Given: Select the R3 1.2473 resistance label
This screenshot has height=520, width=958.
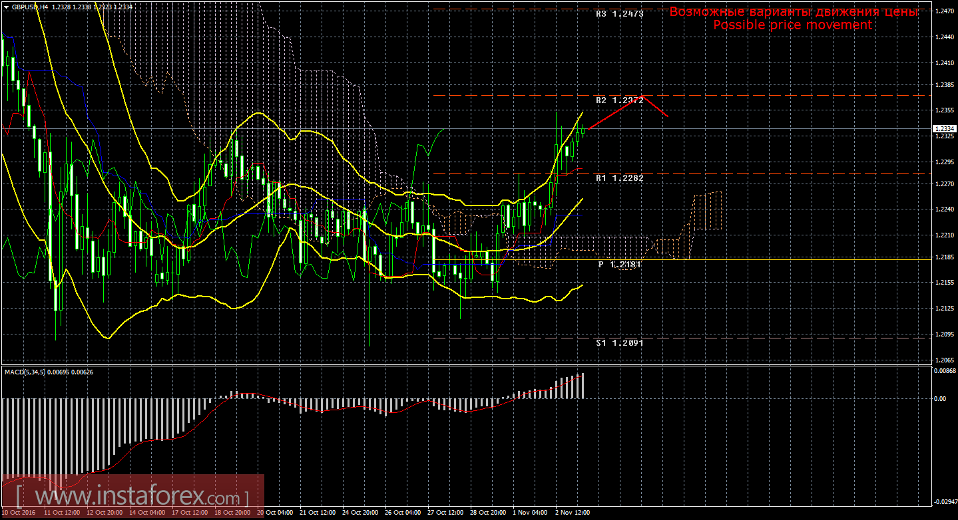Looking at the screenshot, I should [619, 13].
